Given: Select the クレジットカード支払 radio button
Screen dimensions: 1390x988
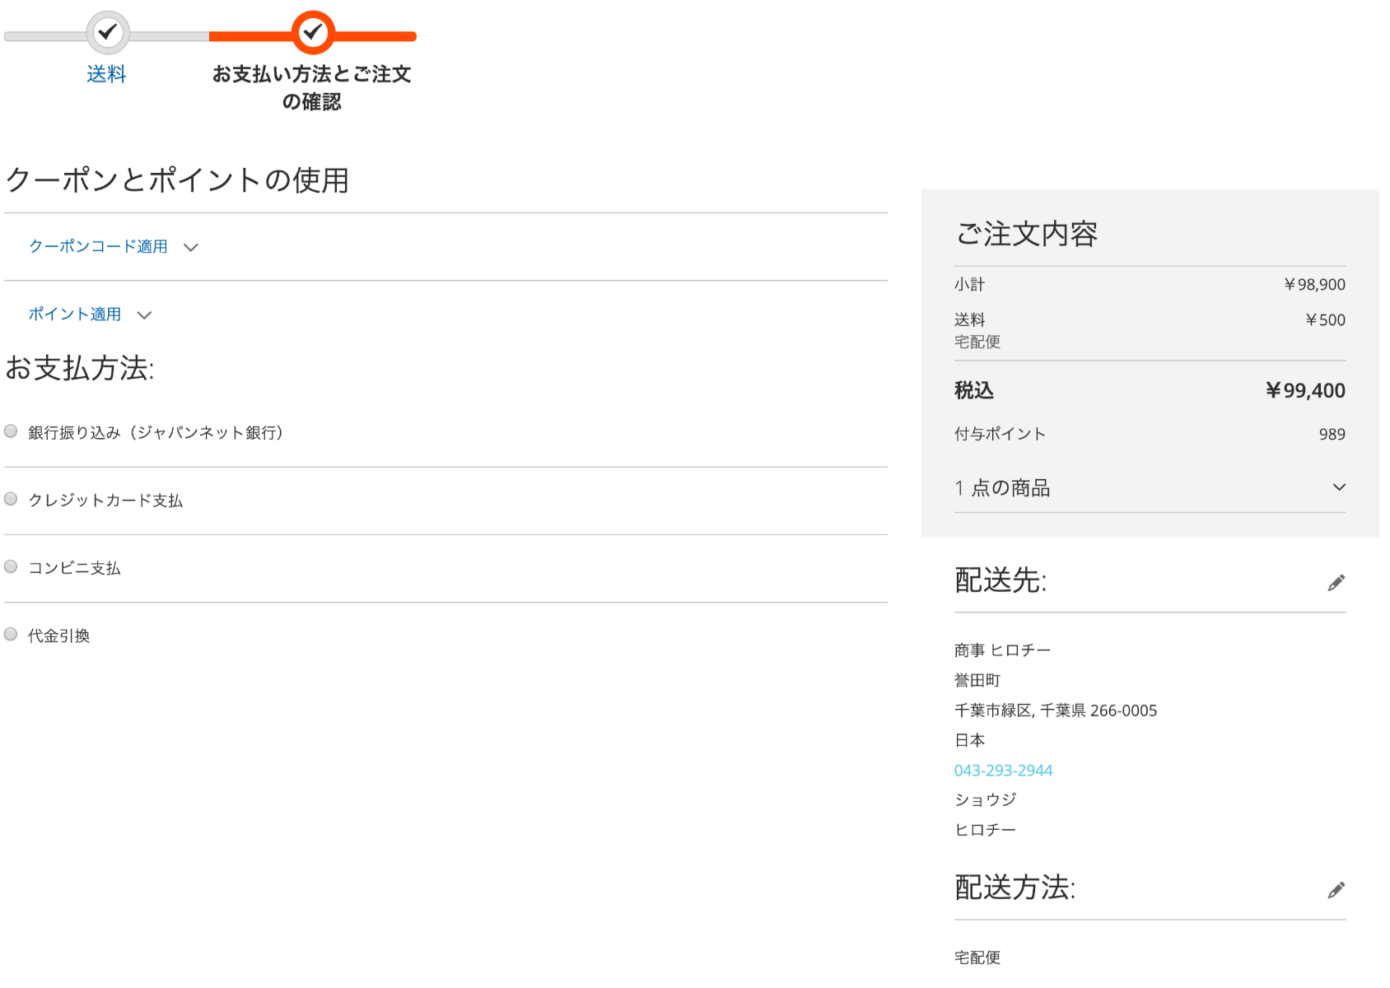Looking at the screenshot, I should [11, 499].
